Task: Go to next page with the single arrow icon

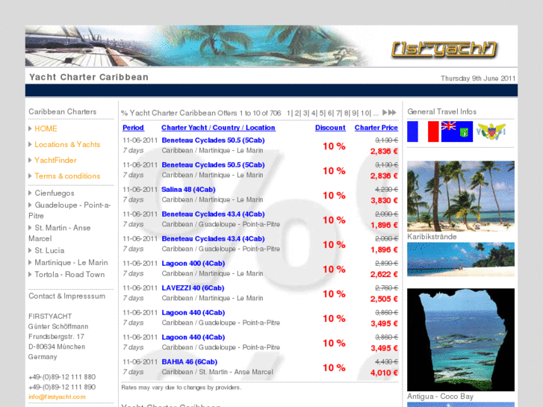Action: pos(385,113)
